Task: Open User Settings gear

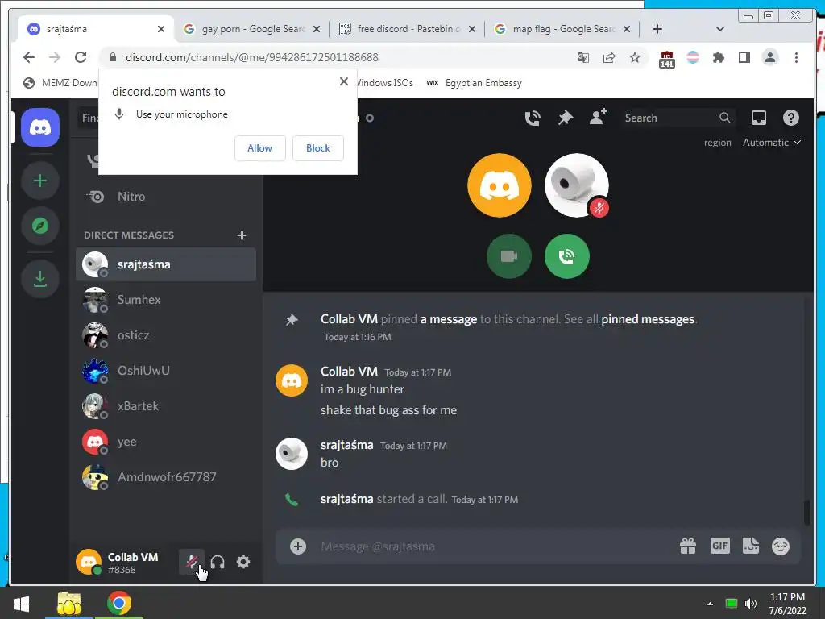Action: point(243,562)
